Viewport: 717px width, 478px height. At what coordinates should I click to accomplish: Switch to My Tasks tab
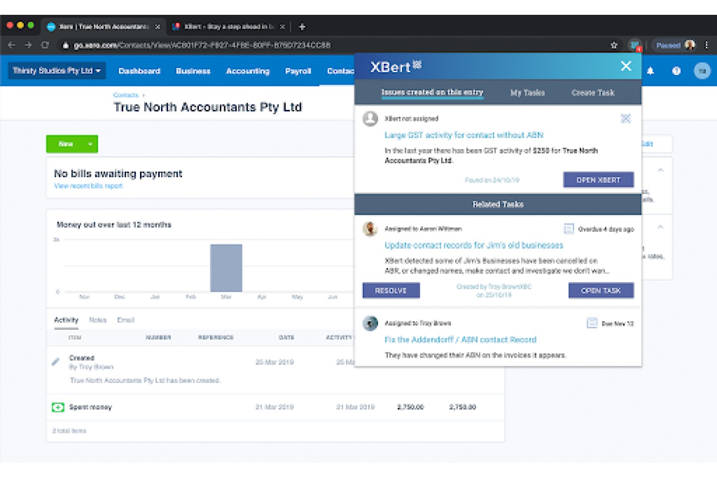(x=528, y=93)
